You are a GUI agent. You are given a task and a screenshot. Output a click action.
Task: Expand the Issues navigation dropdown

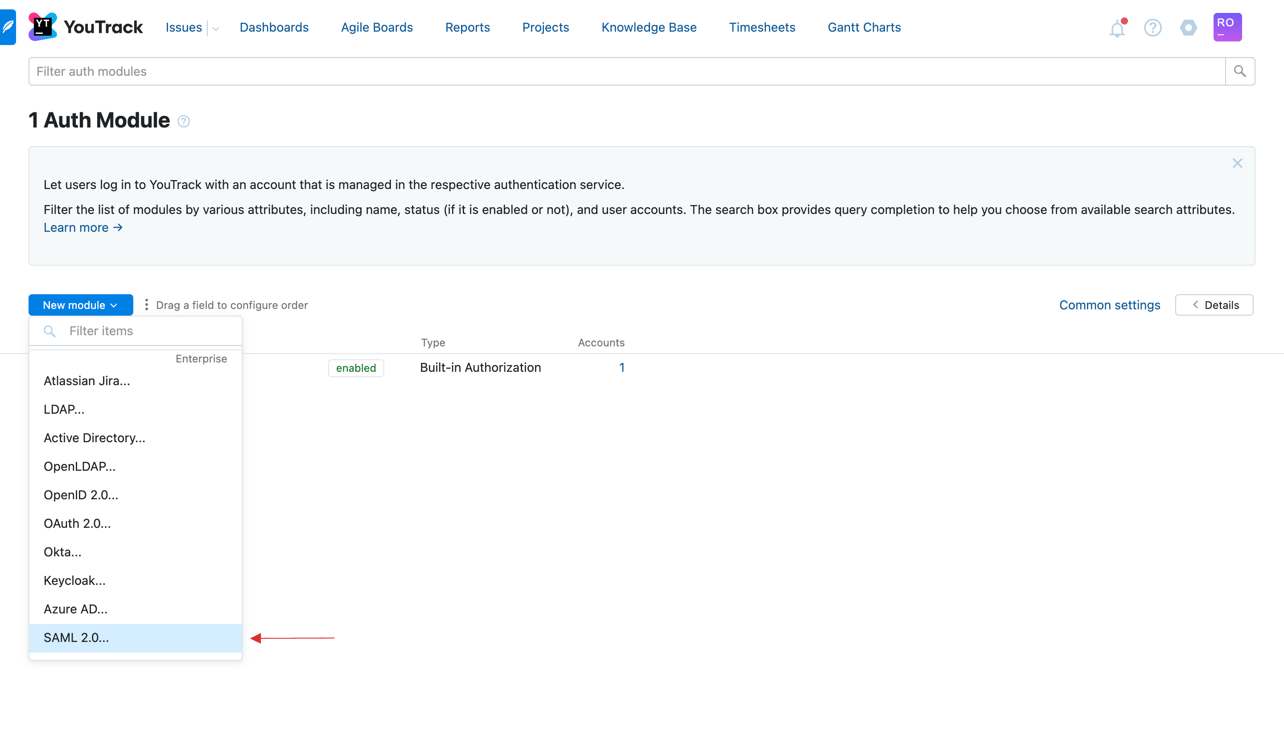coord(214,27)
